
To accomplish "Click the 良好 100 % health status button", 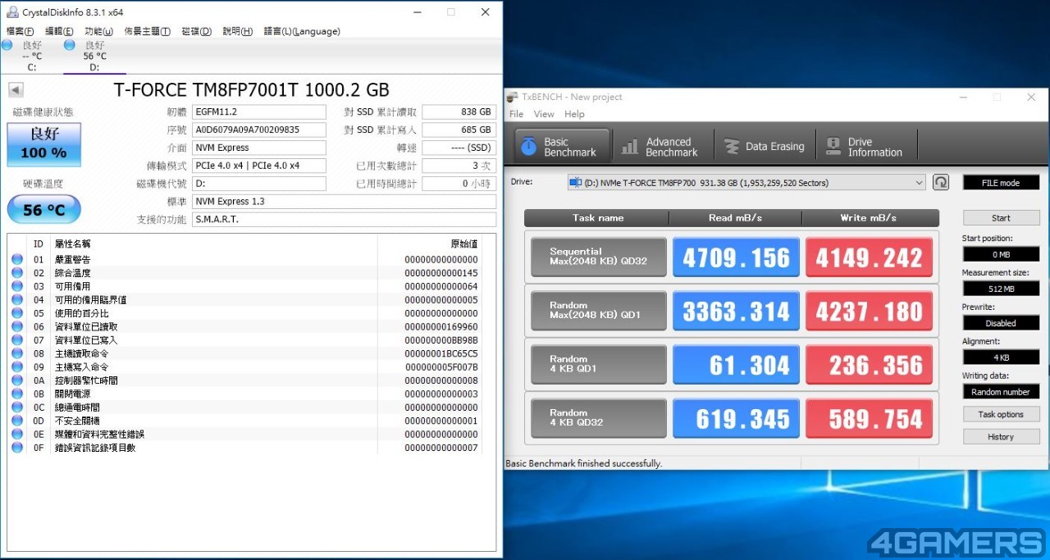I will [x=44, y=145].
